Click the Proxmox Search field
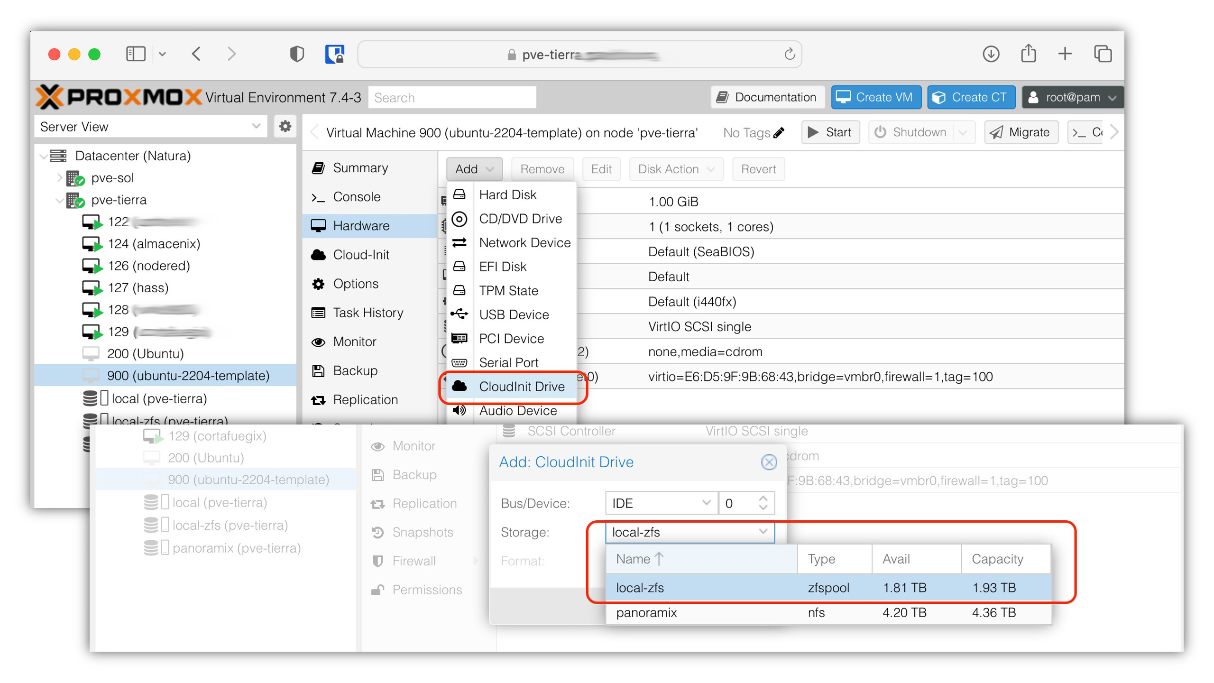 [452, 97]
